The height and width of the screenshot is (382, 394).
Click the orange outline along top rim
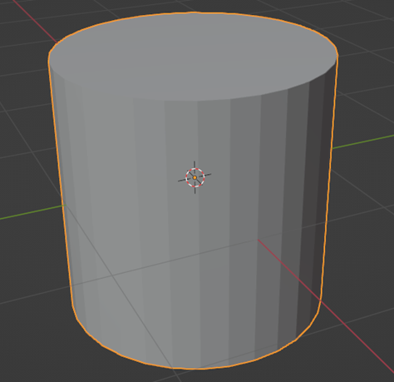tap(193, 12)
